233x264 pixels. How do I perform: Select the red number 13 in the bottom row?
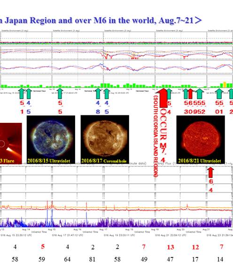[x=171, y=247]
